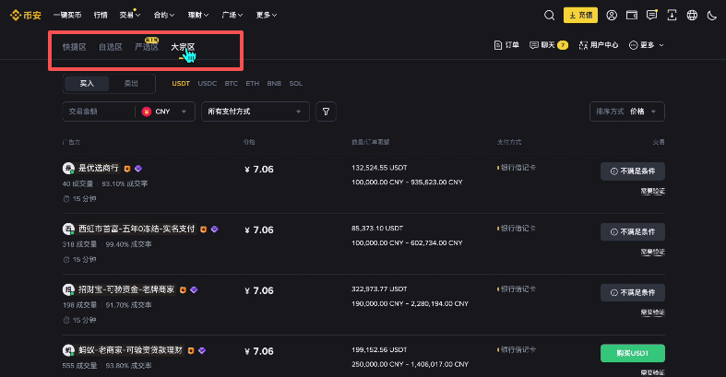Open the language globe icon
726x377 pixels.
[692, 15]
